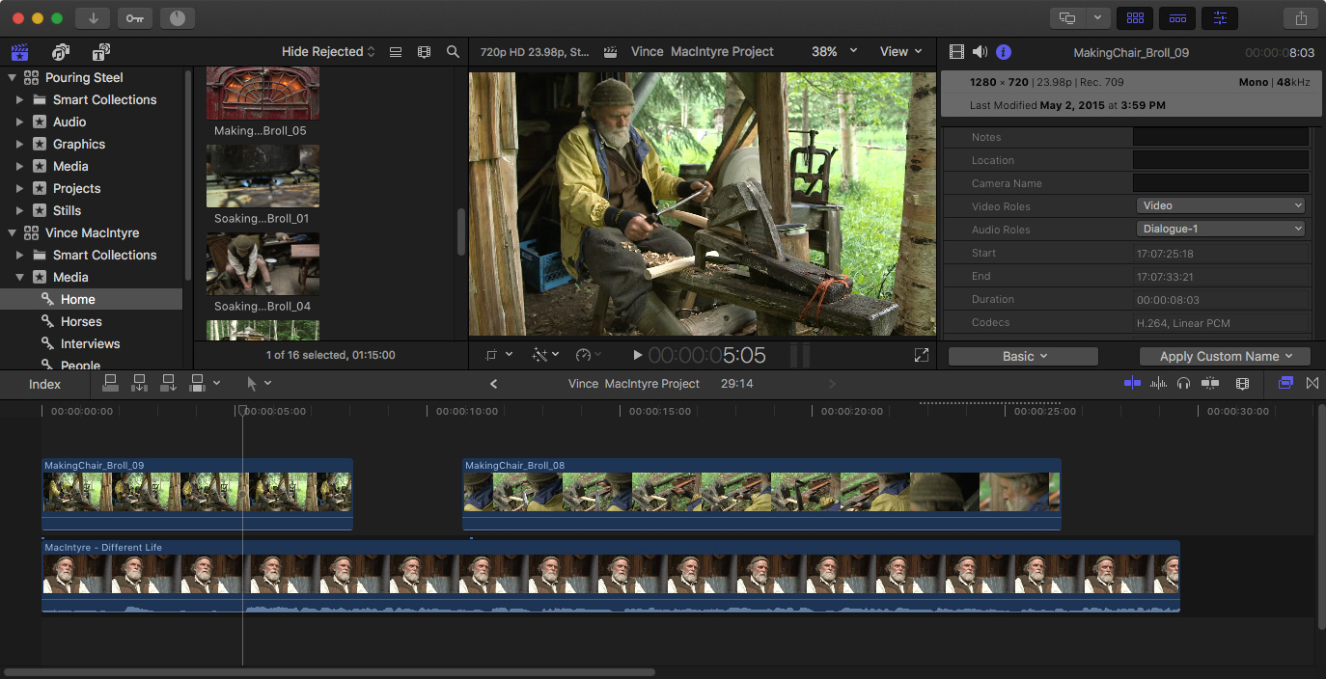Viewport: 1326px width, 679px height.
Task: Open the viewer View menu
Action: [900, 52]
